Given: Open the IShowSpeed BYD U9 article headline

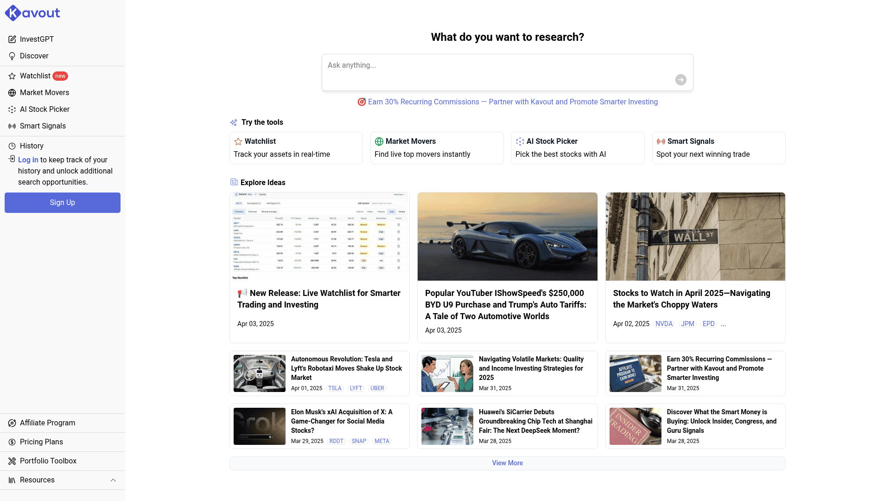Looking at the screenshot, I should point(506,305).
